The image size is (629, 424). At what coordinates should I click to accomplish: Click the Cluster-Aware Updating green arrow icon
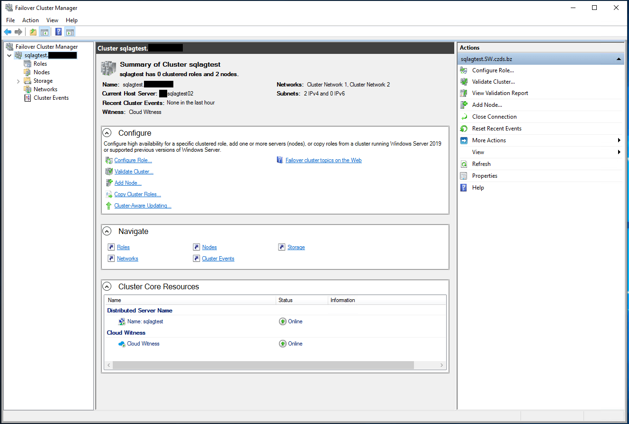click(108, 206)
